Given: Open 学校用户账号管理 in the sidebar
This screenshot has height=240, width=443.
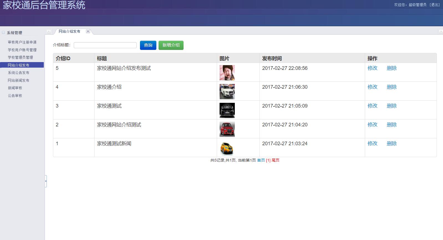Looking at the screenshot, I should 22,50.
